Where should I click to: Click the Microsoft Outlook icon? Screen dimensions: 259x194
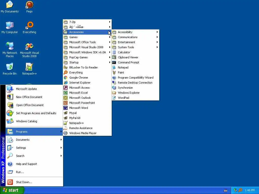coord(66,98)
